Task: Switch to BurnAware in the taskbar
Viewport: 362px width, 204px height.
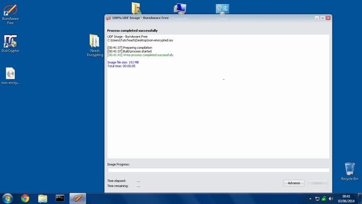Action: 77,198
